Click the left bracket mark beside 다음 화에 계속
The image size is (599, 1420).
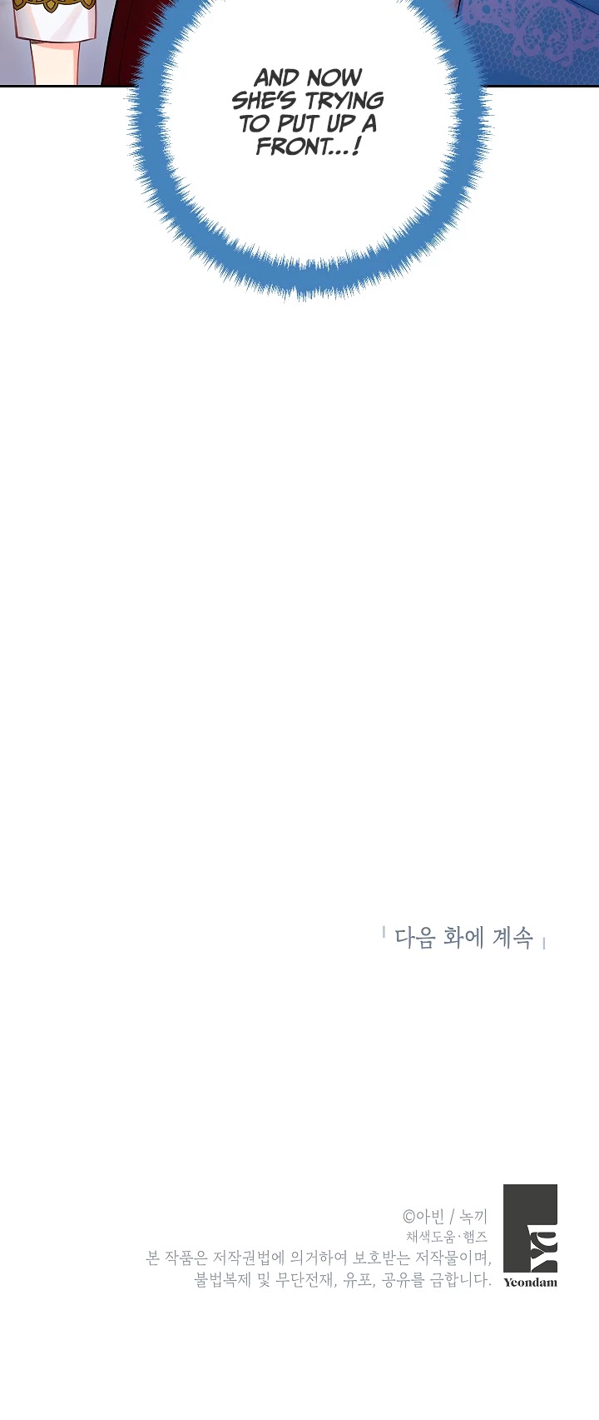pyautogui.click(x=384, y=932)
